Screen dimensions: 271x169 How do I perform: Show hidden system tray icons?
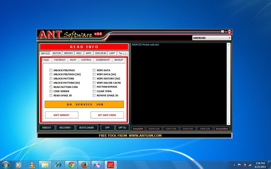coord(234,165)
